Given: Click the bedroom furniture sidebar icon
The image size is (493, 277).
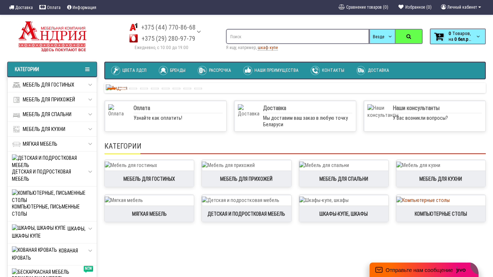Looking at the screenshot, I should click(16, 114).
